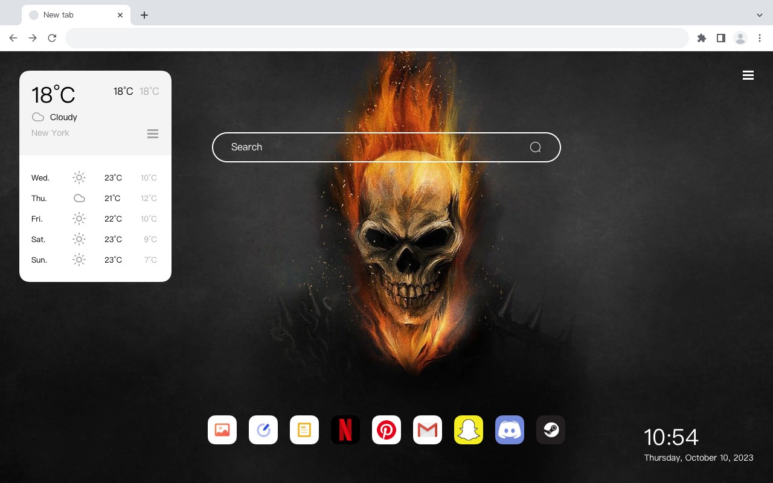Open the weather widget menu icon

click(x=153, y=133)
